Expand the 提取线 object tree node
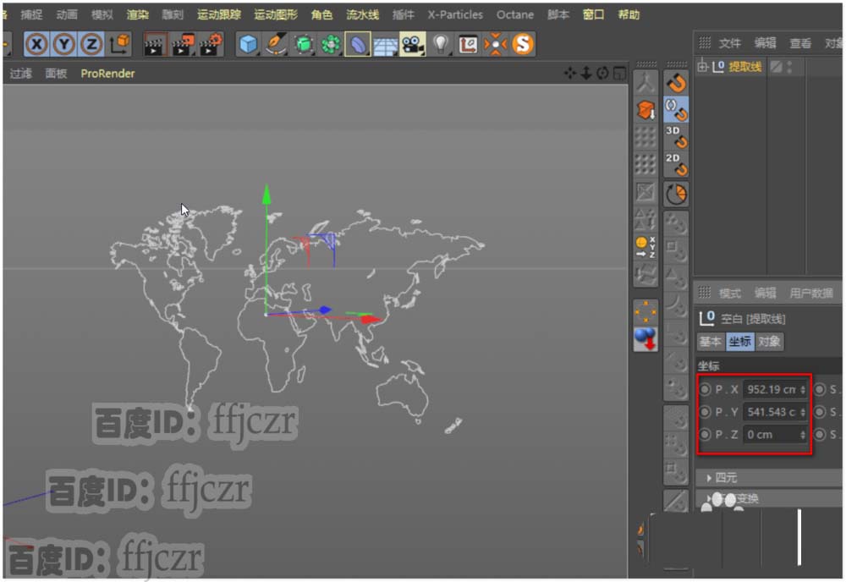This screenshot has height=582, width=846. pyautogui.click(x=702, y=67)
